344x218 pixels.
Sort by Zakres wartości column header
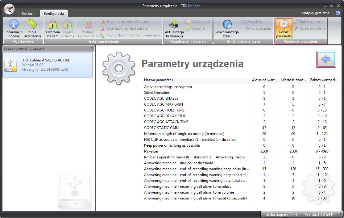[x=322, y=80]
